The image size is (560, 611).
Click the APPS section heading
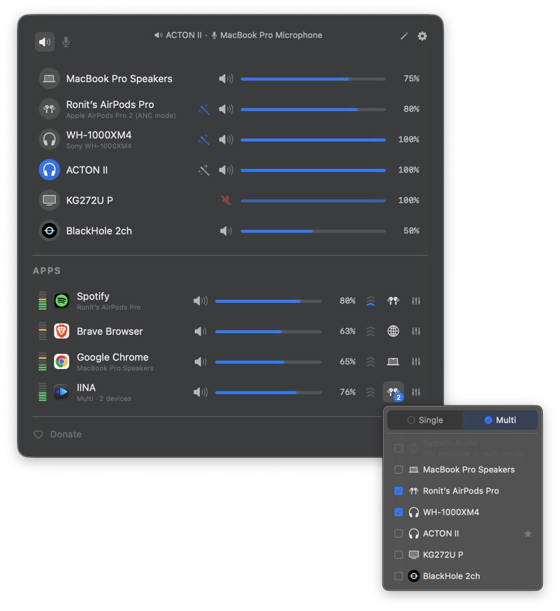(47, 271)
